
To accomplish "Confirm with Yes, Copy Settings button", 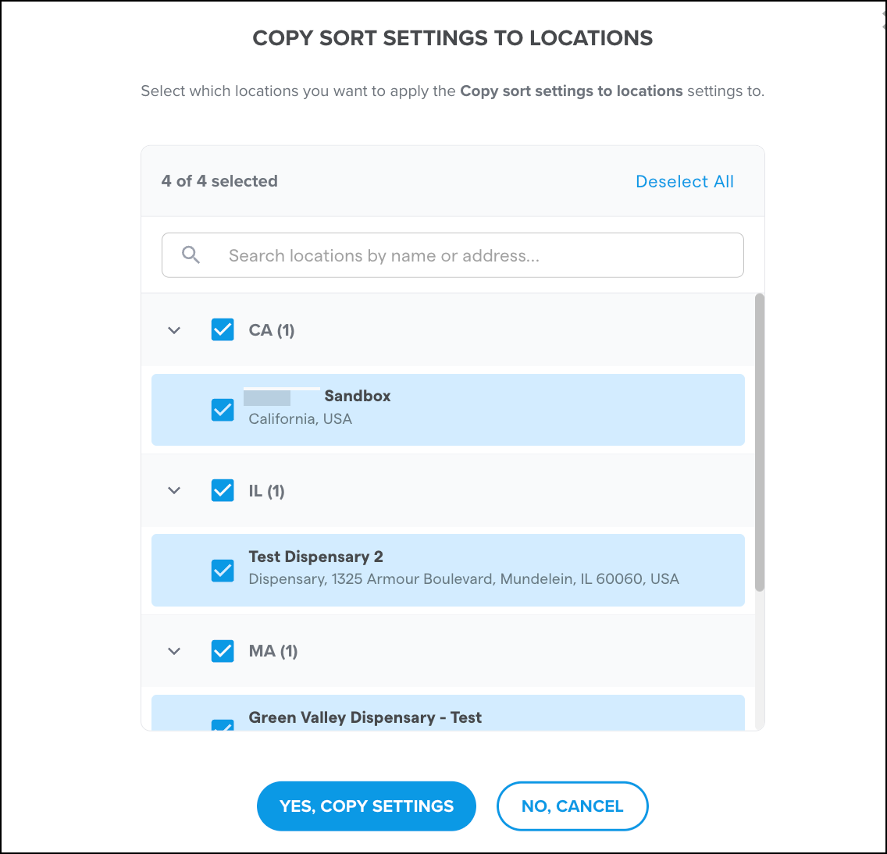I will coord(366,806).
